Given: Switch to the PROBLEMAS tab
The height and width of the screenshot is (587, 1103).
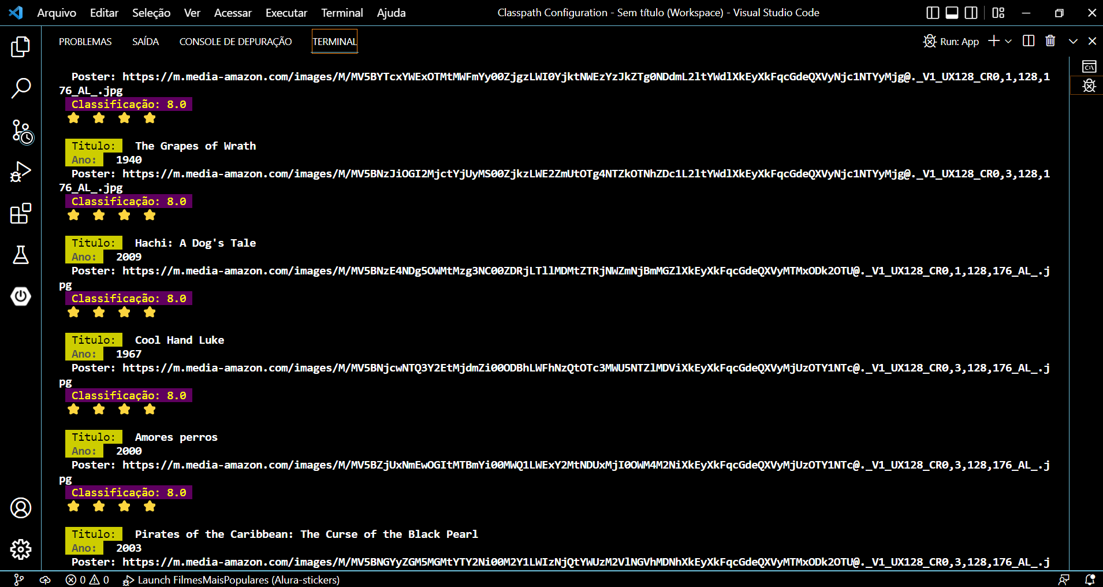Looking at the screenshot, I should (85, 41).
